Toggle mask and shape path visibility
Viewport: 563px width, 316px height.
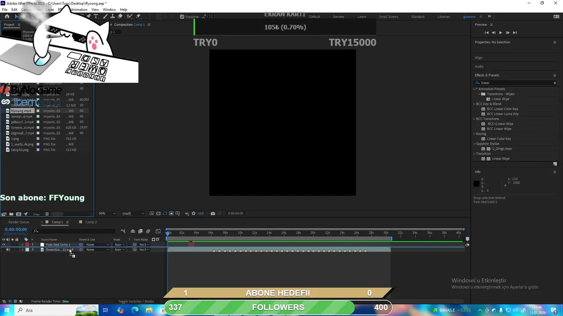165,213
